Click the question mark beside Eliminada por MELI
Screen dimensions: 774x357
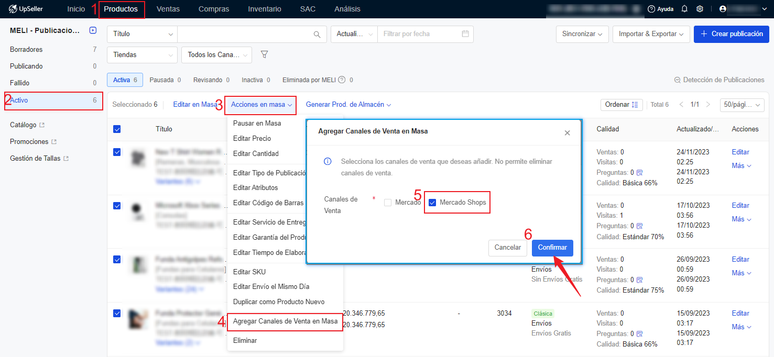tap(342, 80)
